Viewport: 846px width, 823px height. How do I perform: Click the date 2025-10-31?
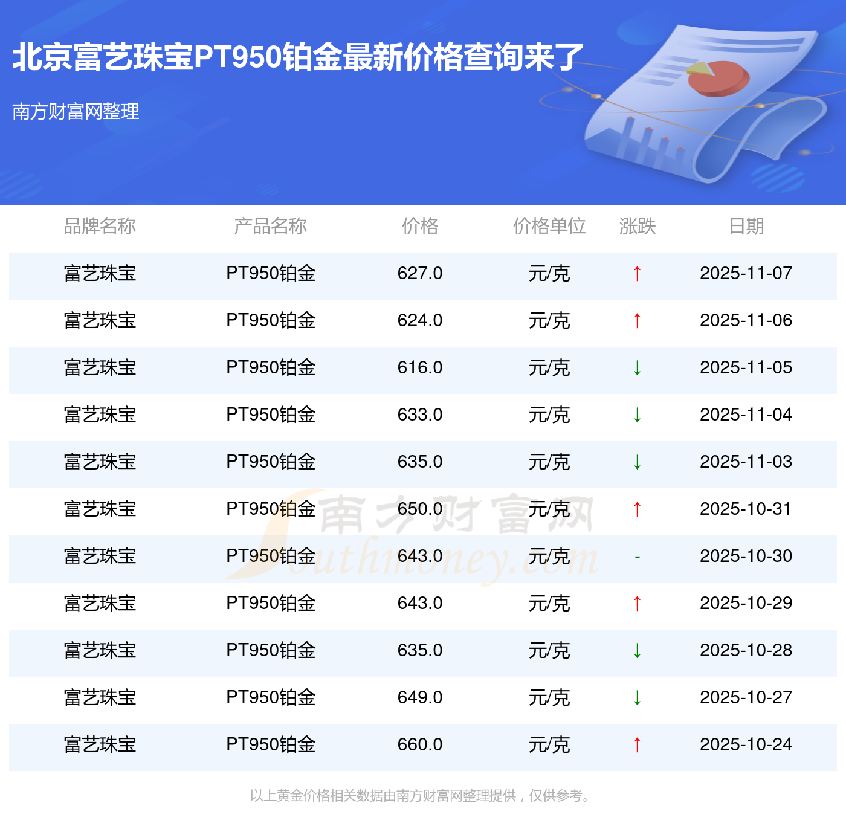[746, 509]
